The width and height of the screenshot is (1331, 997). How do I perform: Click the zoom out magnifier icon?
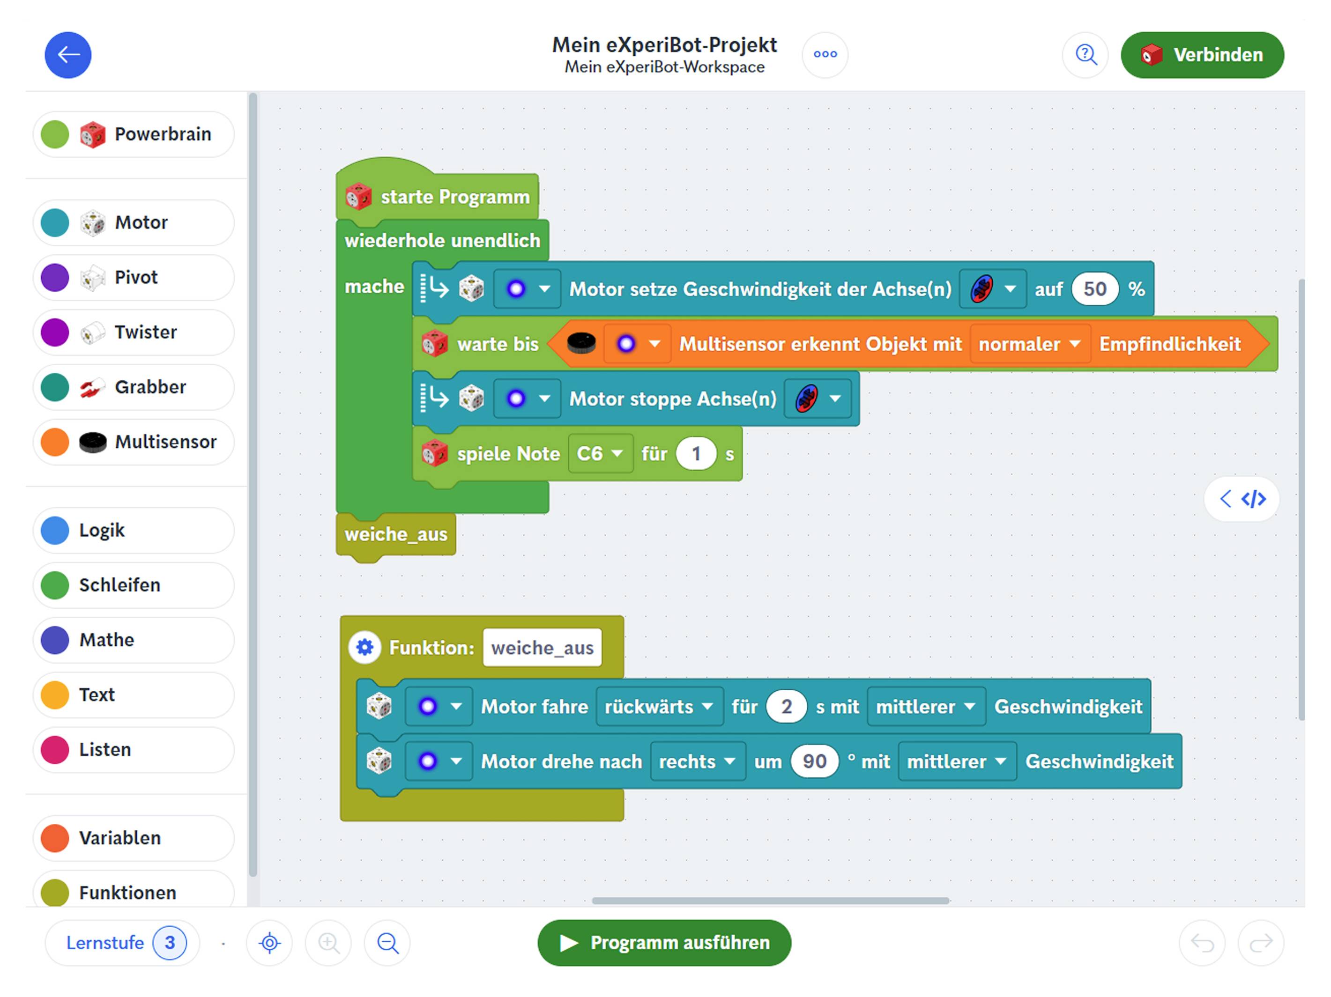387,942
